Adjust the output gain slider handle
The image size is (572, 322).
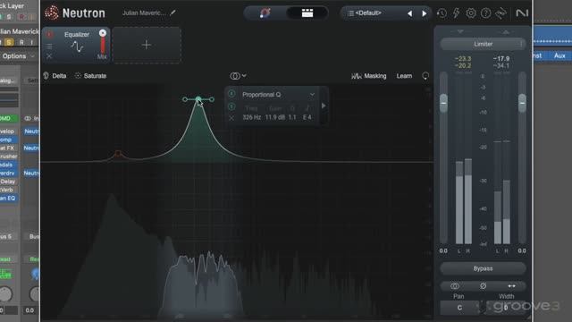coord(522,103)
